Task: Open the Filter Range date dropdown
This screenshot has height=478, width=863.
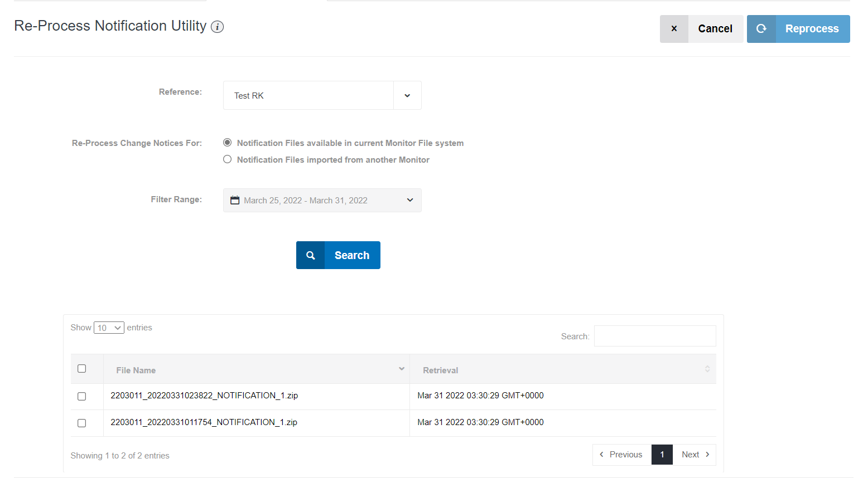Action: [x=322, y=200]
